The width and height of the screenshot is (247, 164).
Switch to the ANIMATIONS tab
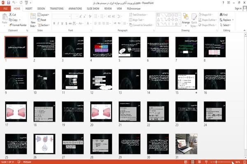coord(75,9)
